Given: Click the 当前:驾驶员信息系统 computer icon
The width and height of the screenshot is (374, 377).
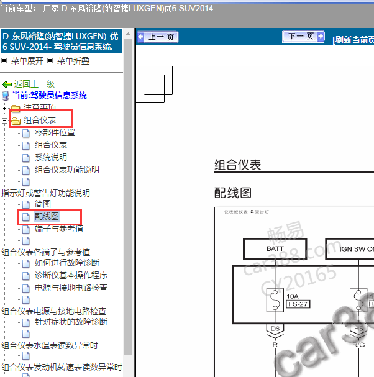Looking at the screenshot, I should click(6, 96).
